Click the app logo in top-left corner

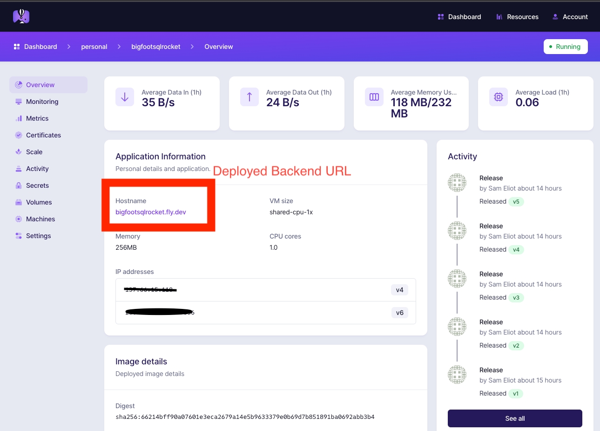point(21,16)
